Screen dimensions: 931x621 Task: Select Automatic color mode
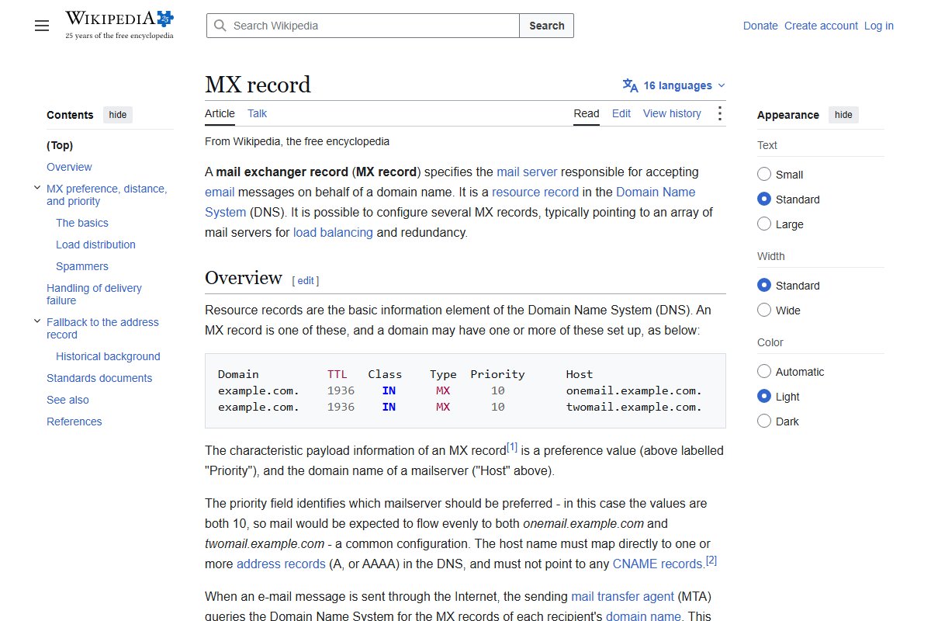pyautogui.click(x=764, y=372)
